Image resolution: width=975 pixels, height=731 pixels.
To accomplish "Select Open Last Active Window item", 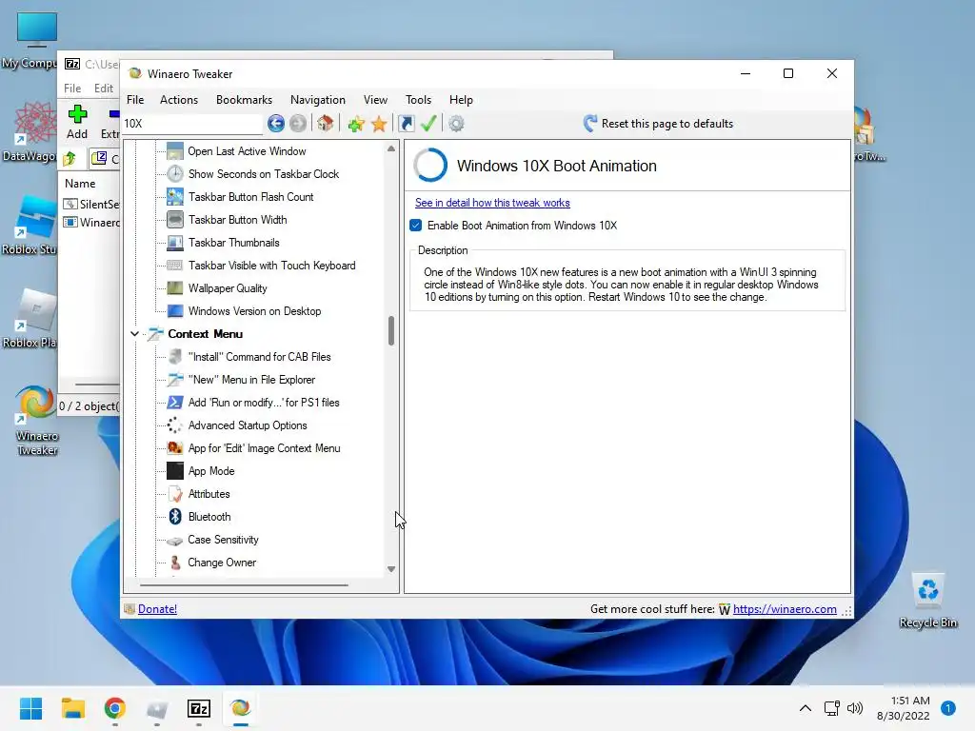I will coord(247,151).
